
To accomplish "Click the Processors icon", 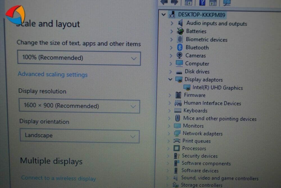I will coord(176,148).
